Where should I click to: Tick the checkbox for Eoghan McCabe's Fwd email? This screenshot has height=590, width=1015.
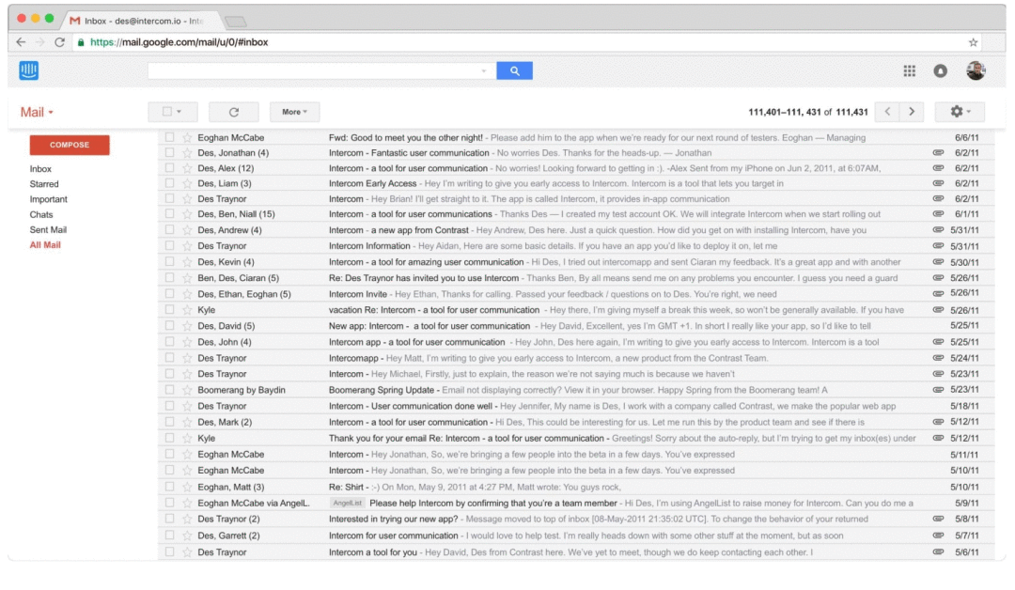169,137
